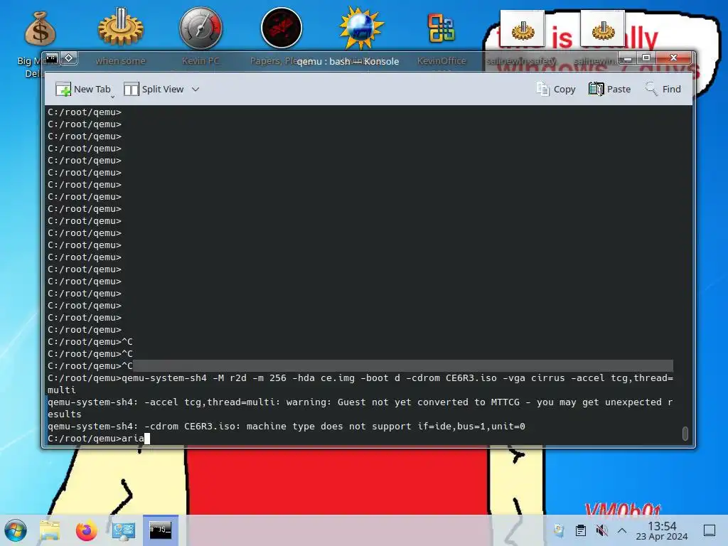
Task: Switch to the Konsole taskbar entry
Action: click(x=160, y=530)
